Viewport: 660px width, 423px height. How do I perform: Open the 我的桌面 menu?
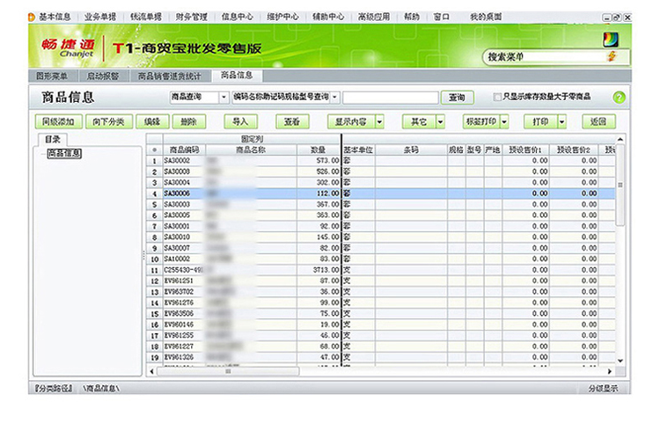pos(486,18)
